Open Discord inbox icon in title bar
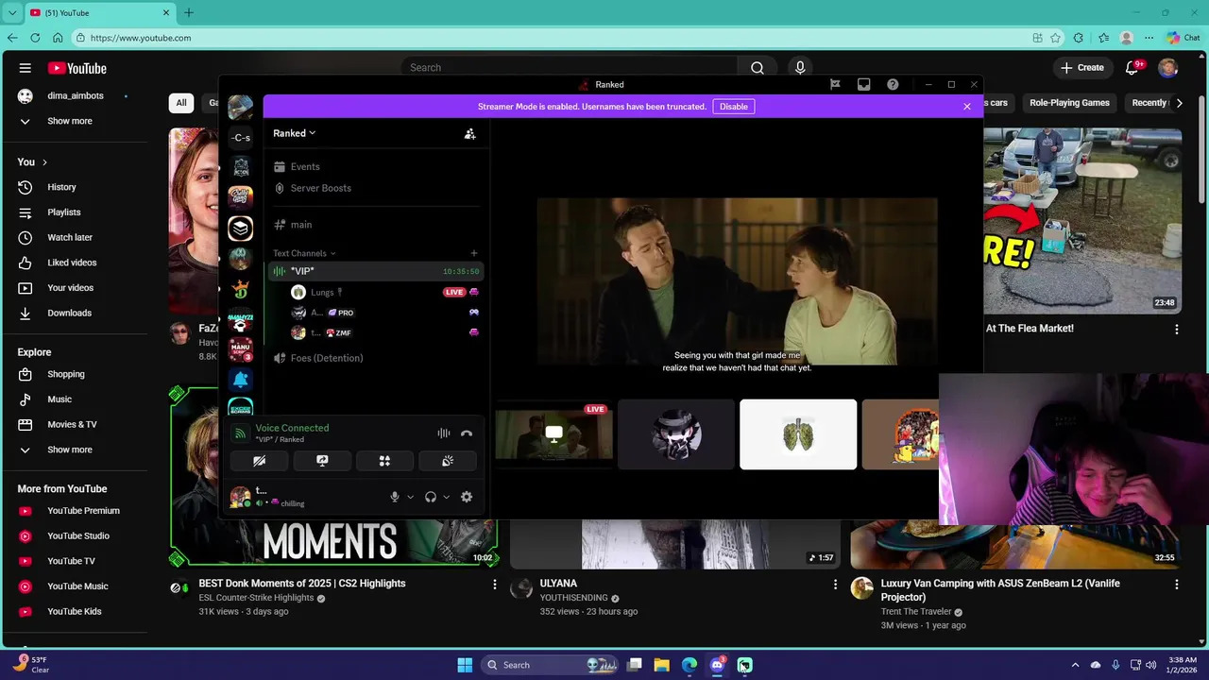The height and width of the screenshot is (680, 1209). tap(863, 85)
